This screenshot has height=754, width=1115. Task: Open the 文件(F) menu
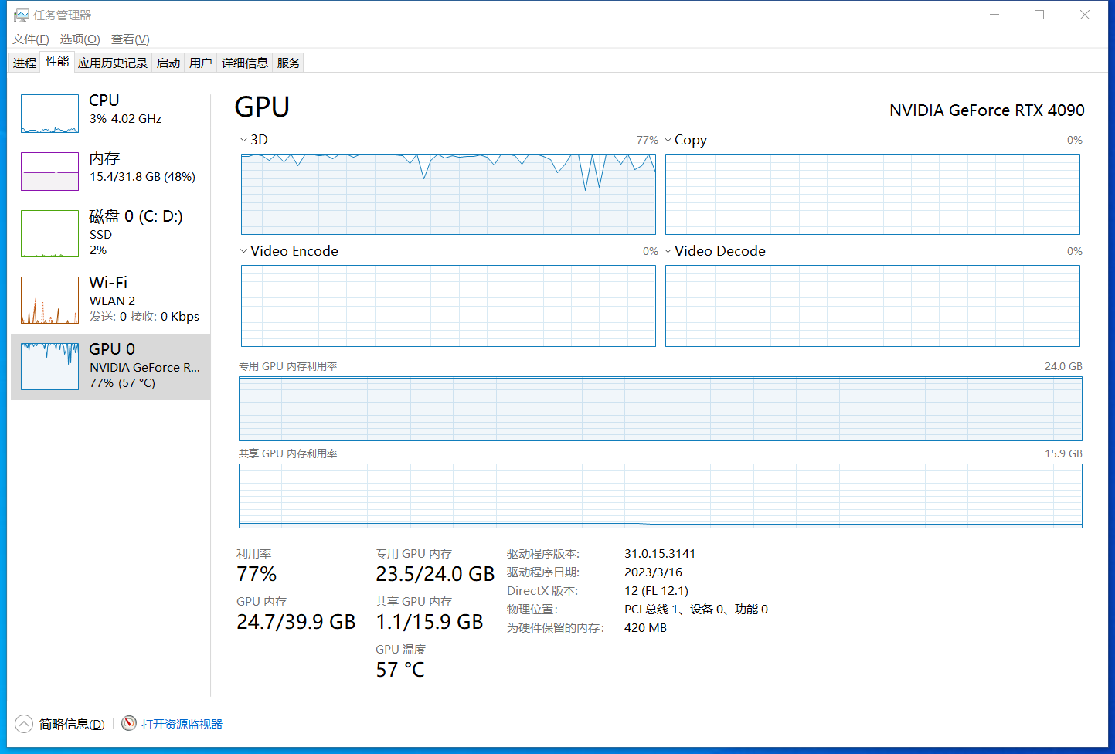(x=31, y=39)
